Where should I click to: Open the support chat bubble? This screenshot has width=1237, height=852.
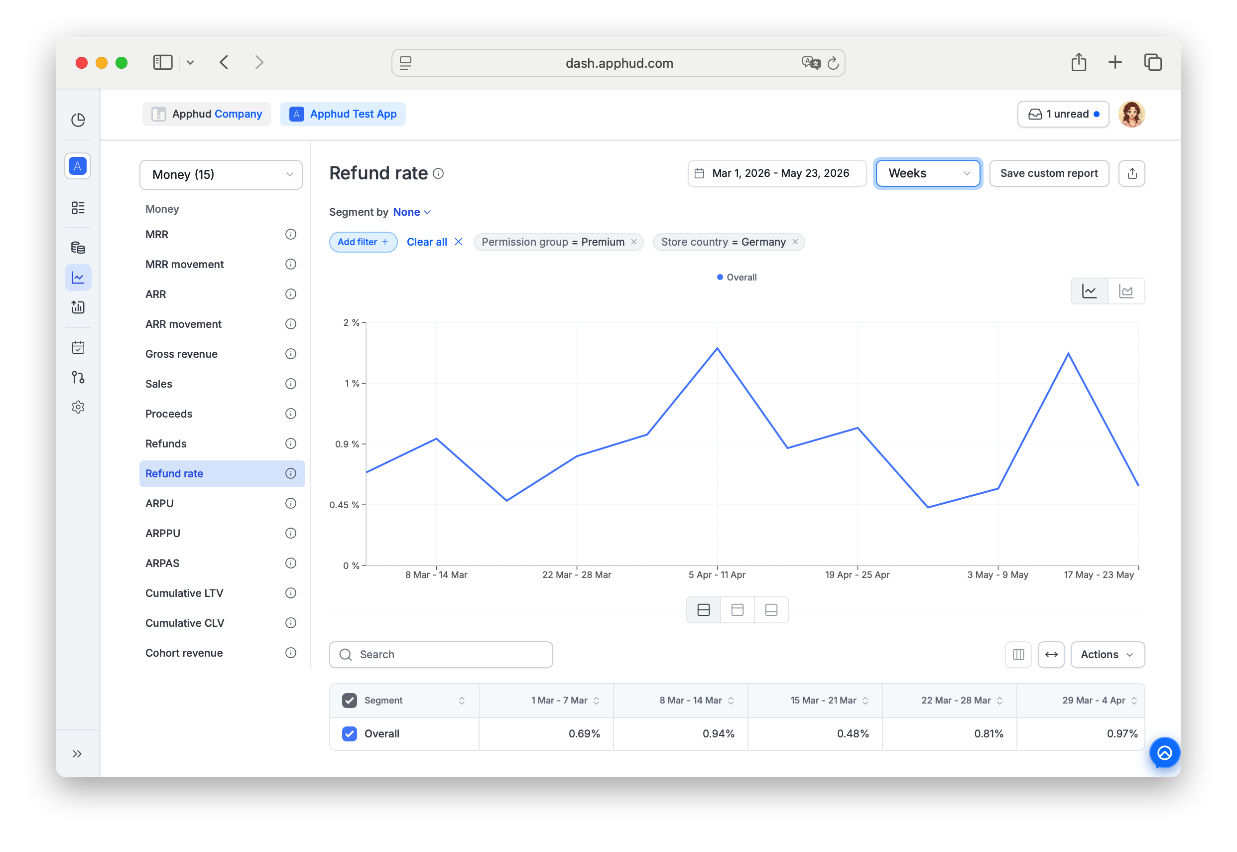click(1164, 753)
